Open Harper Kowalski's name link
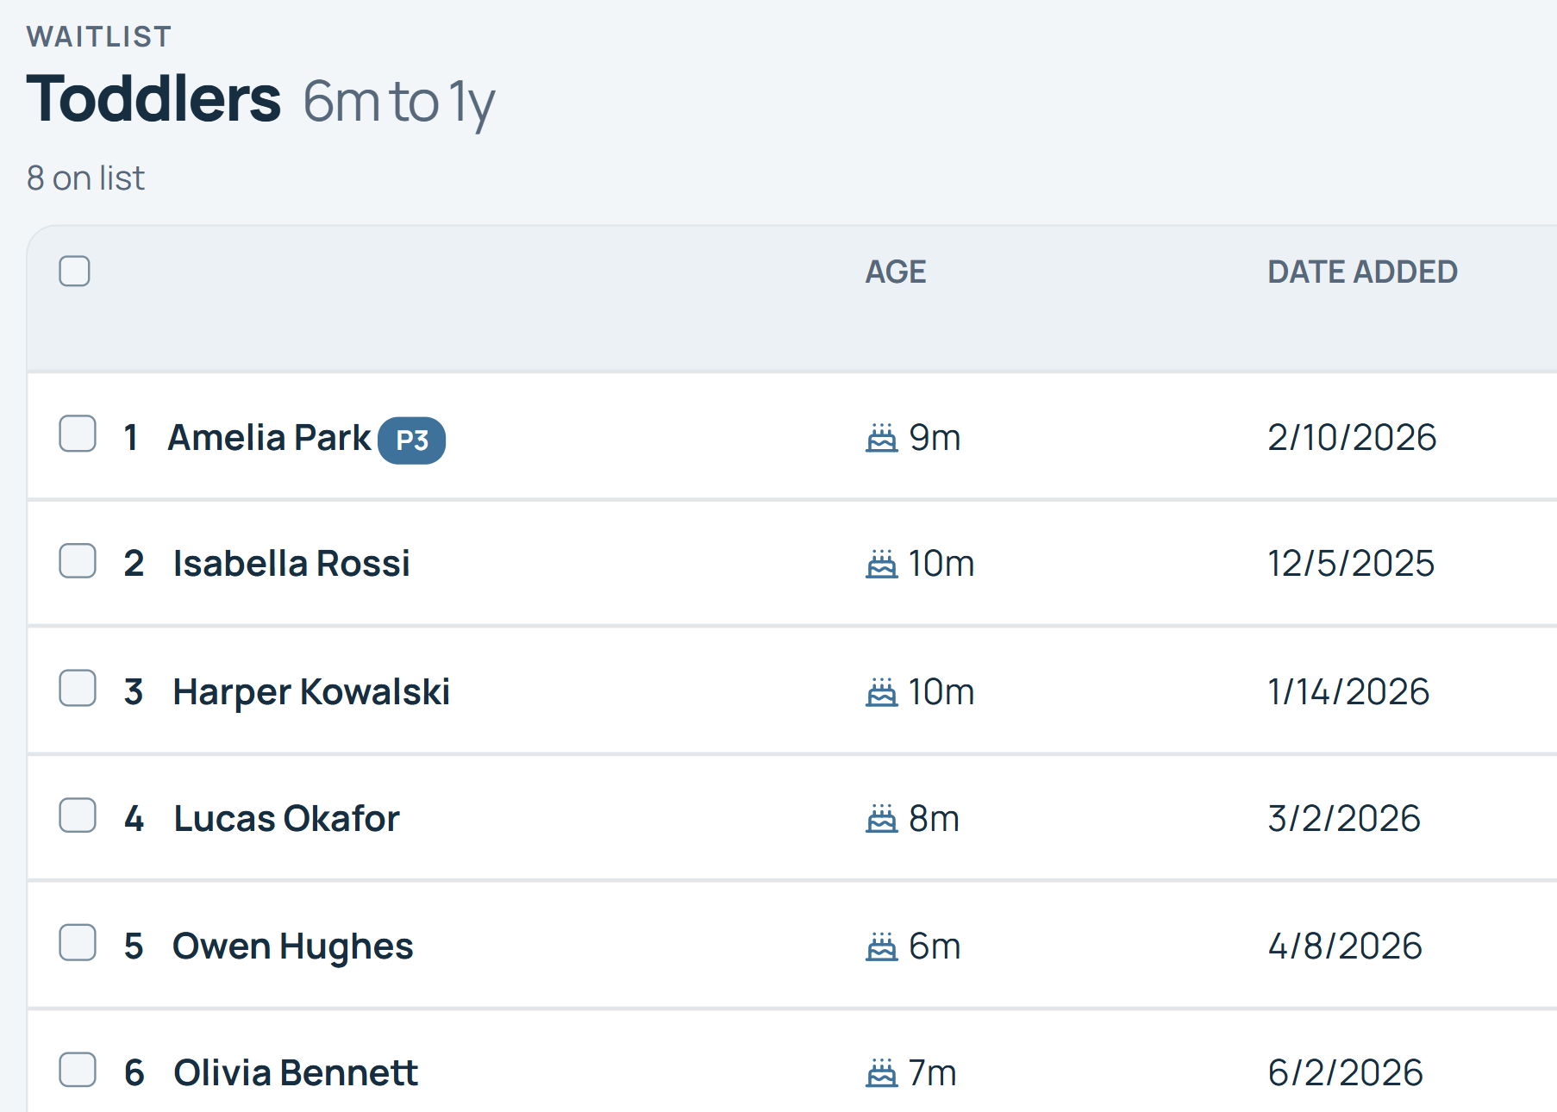 click(x=311, y=691)
